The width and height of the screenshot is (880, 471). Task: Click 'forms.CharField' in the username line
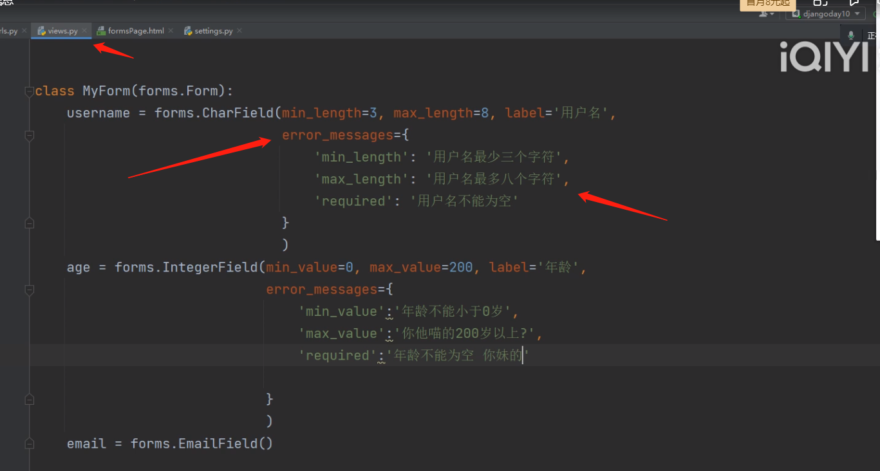pyautogui.click(x=214, y=113)
